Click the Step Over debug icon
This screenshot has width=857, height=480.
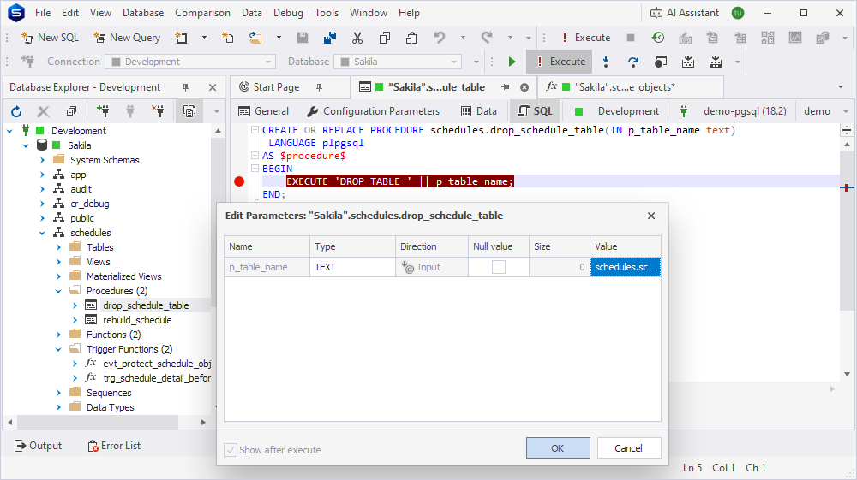coord(633,62)
